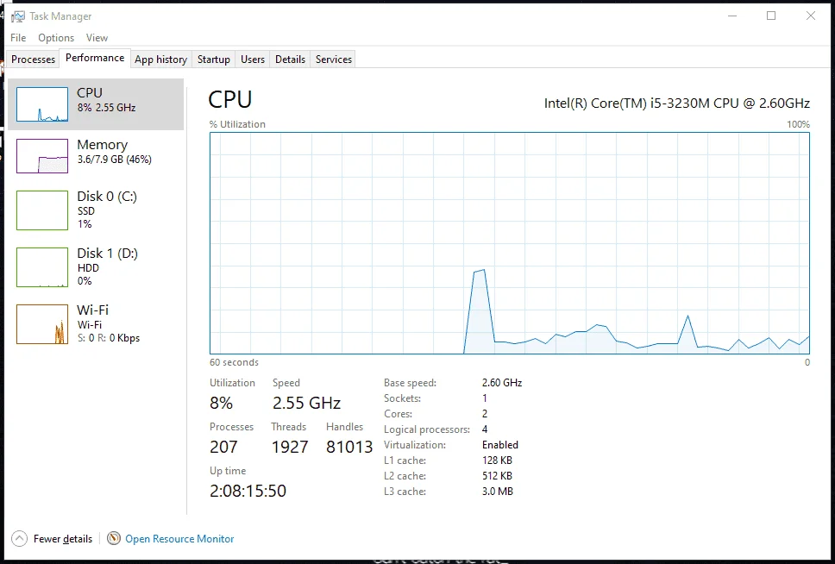Click the Resource Monitor gauge icon
The width and height of the screenshot is (835, 564).
click(113, 538)
